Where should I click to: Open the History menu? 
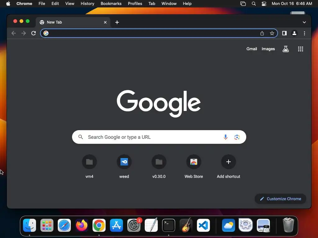tap(87, 3)
